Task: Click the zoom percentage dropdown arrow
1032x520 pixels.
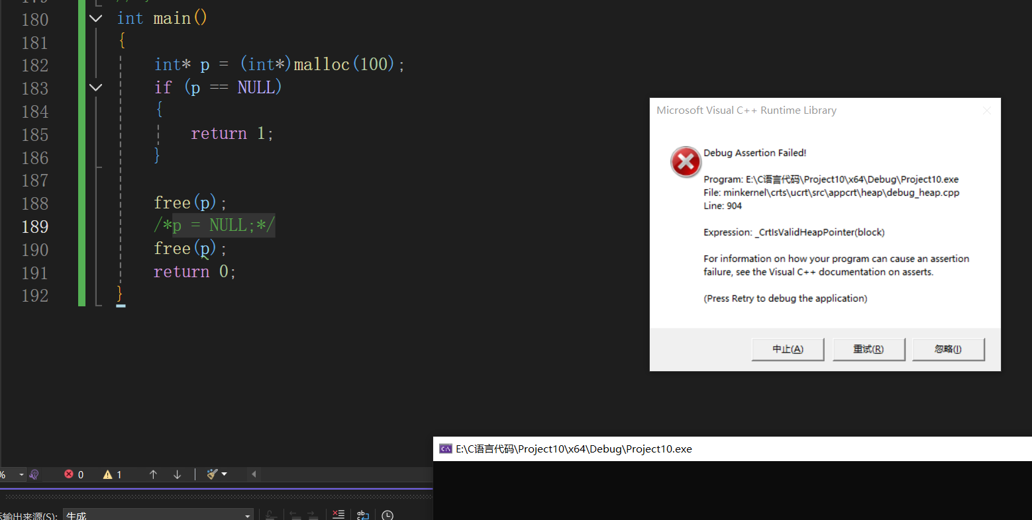Action: (x=21, y=474)
